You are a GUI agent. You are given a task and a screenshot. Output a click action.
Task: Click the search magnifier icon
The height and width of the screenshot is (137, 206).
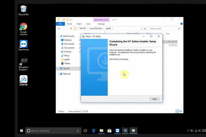coord(179,29)
